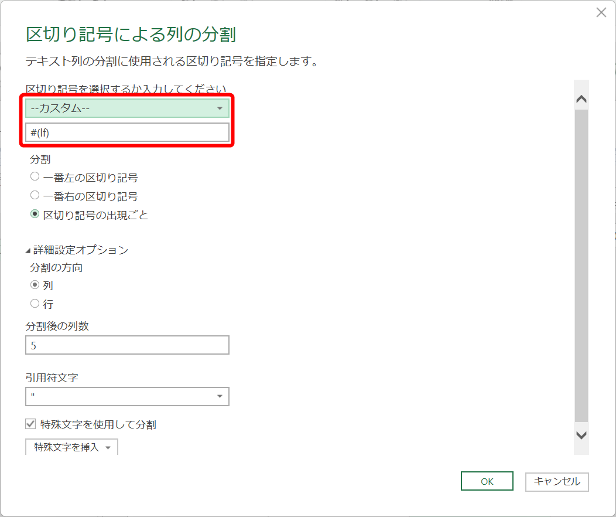Cancel the dialog with キャンセル
The height and width of the screenshot is (517, 616).
pyautogui.click(x=556, y=482)
